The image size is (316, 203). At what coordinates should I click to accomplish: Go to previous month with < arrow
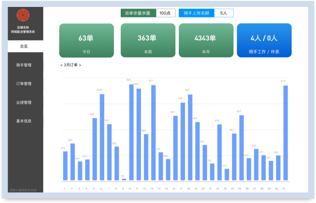pyautogui.click(x=61, y=65)
